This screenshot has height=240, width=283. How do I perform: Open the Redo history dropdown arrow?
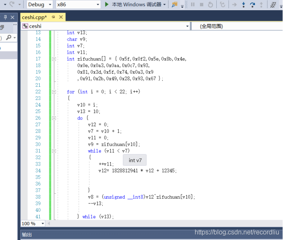point(19,5)
